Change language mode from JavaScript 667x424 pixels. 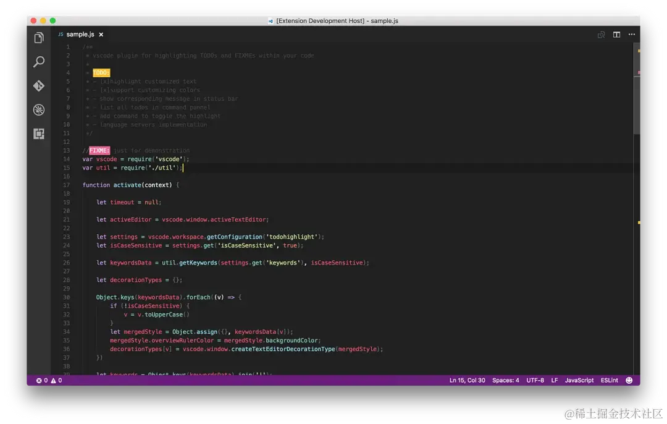[579, 380]
